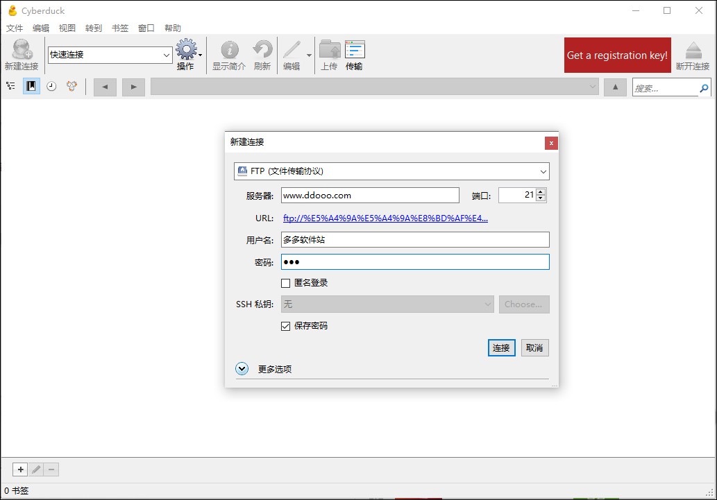Open the Bookmark (书签) menu
This screenshot has width=717, height=500.
coord(120,28)
